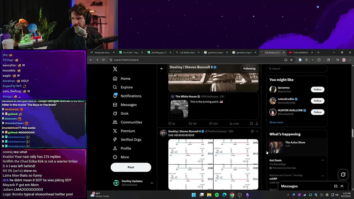Open Profile in the sidebar
The image size is (354, 199).
[x=122, y=148]
